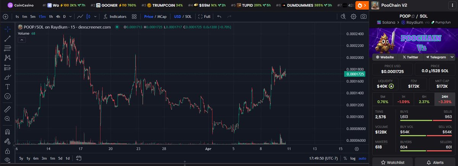Open trending token #3 TRUMPCOIN
This screenshot has height=166, width=458.
(x=162, y=5)
